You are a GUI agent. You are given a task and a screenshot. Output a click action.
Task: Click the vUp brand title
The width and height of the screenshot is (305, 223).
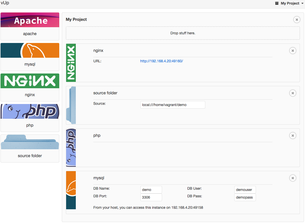pos(5,3)
